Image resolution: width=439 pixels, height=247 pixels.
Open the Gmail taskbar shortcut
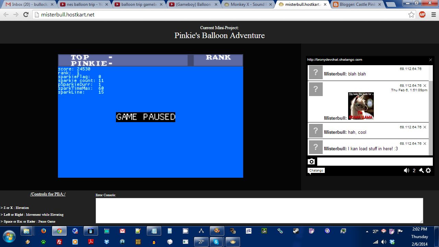click(122, 231)
